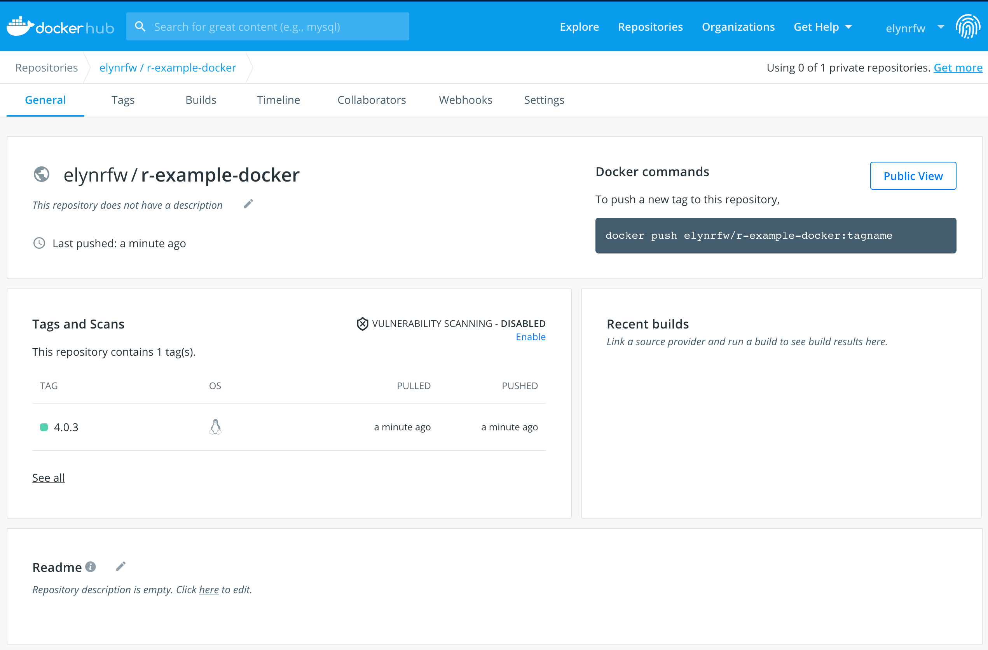Click the globe public repository icon
The height and width of the screenshot is (650, 988).
[42, 175]
